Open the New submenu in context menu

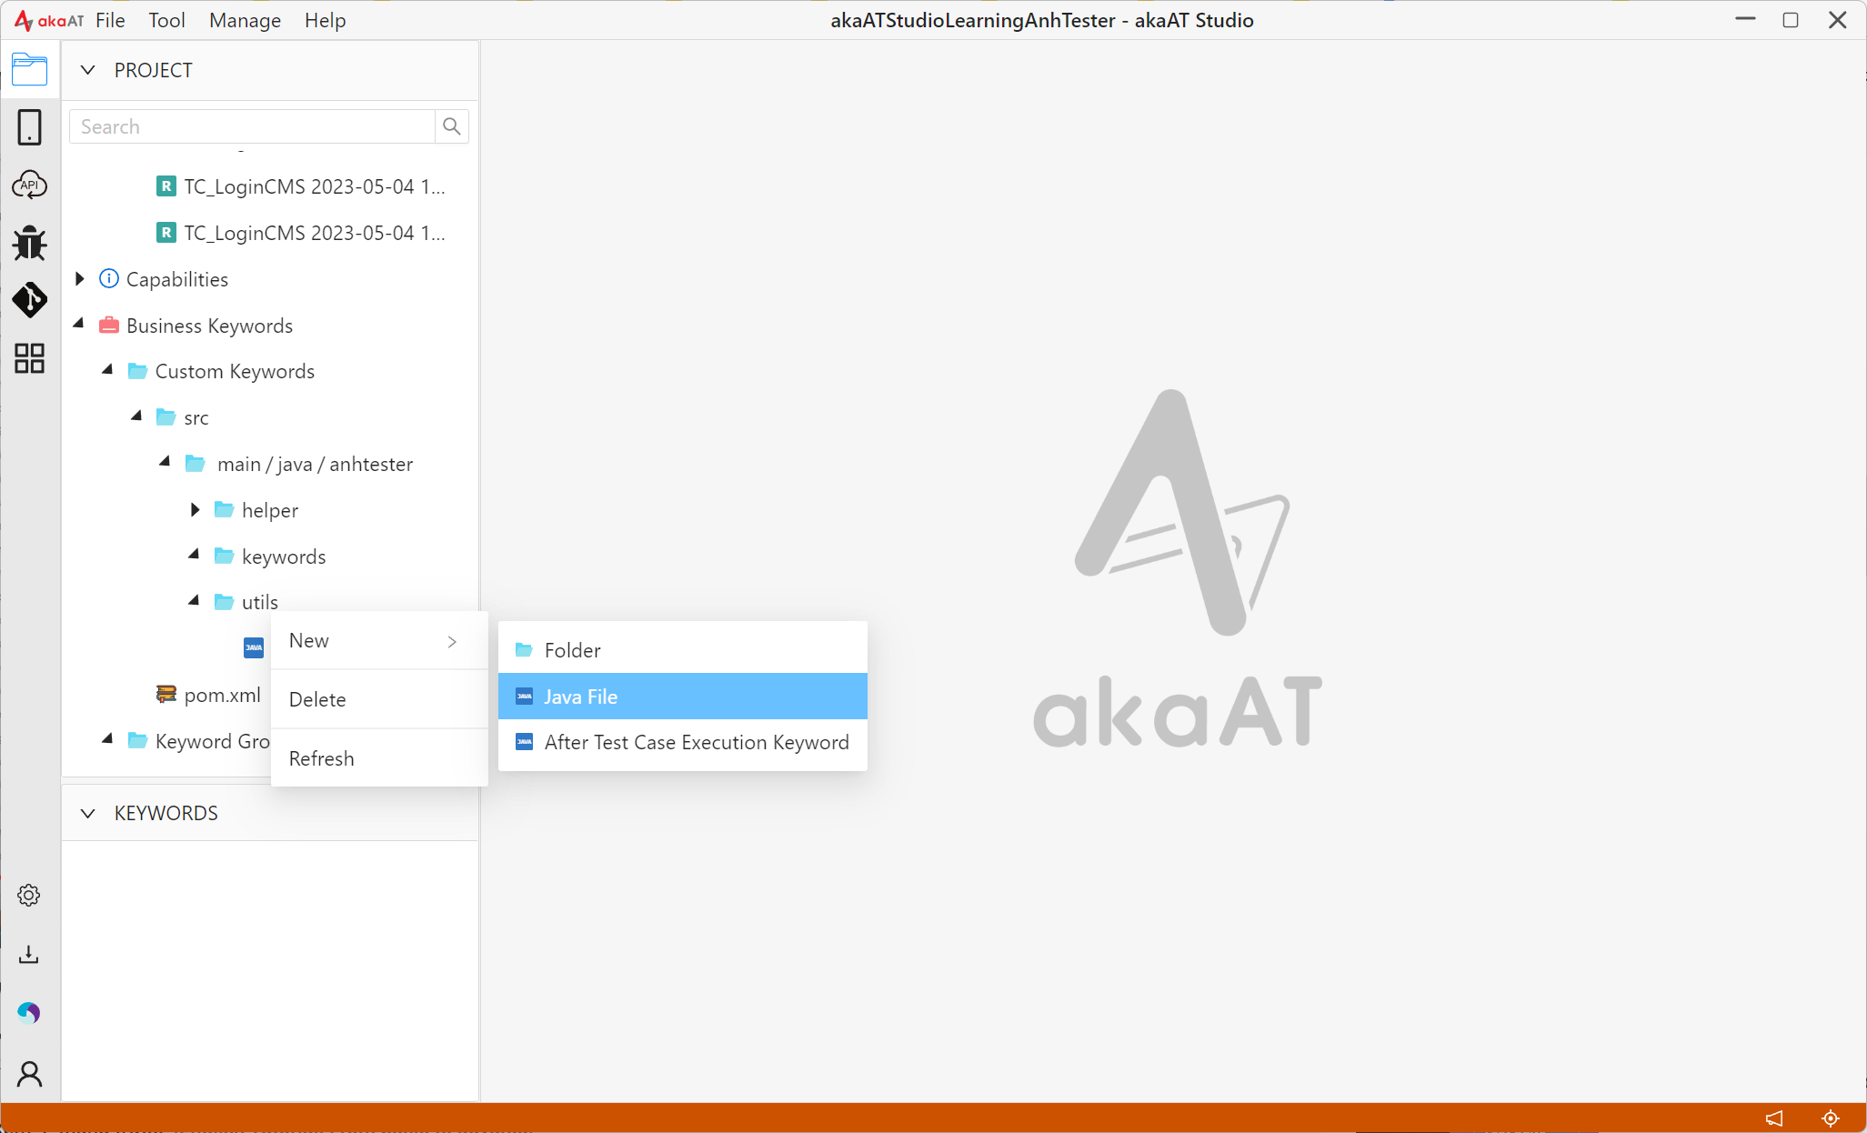click(x=379, y=640)
